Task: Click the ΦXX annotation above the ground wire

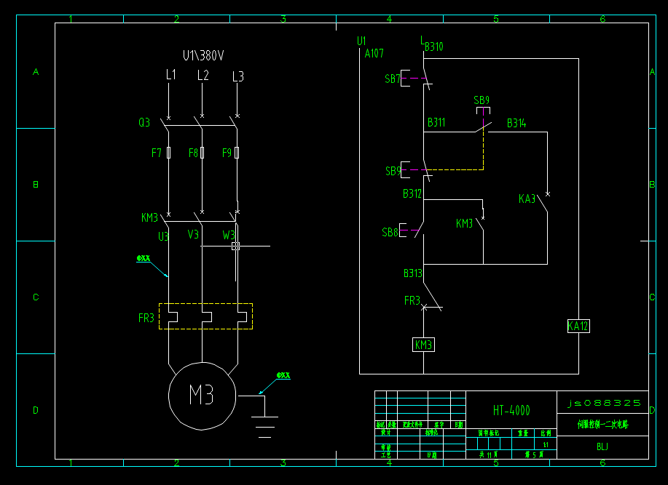Action: (283, 375)
